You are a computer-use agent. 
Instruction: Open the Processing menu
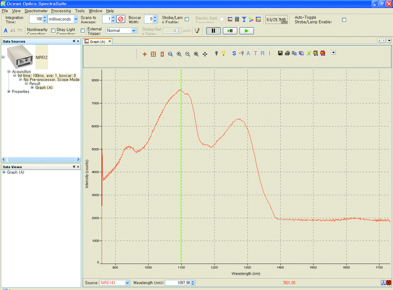[x=61, y=11]
